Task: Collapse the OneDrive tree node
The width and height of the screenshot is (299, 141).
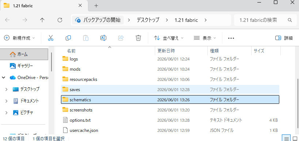Action: tap(3, 78)
